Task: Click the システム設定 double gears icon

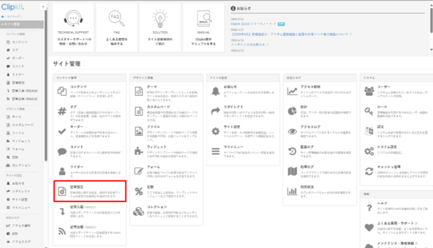Action: [x=369, y=151]
